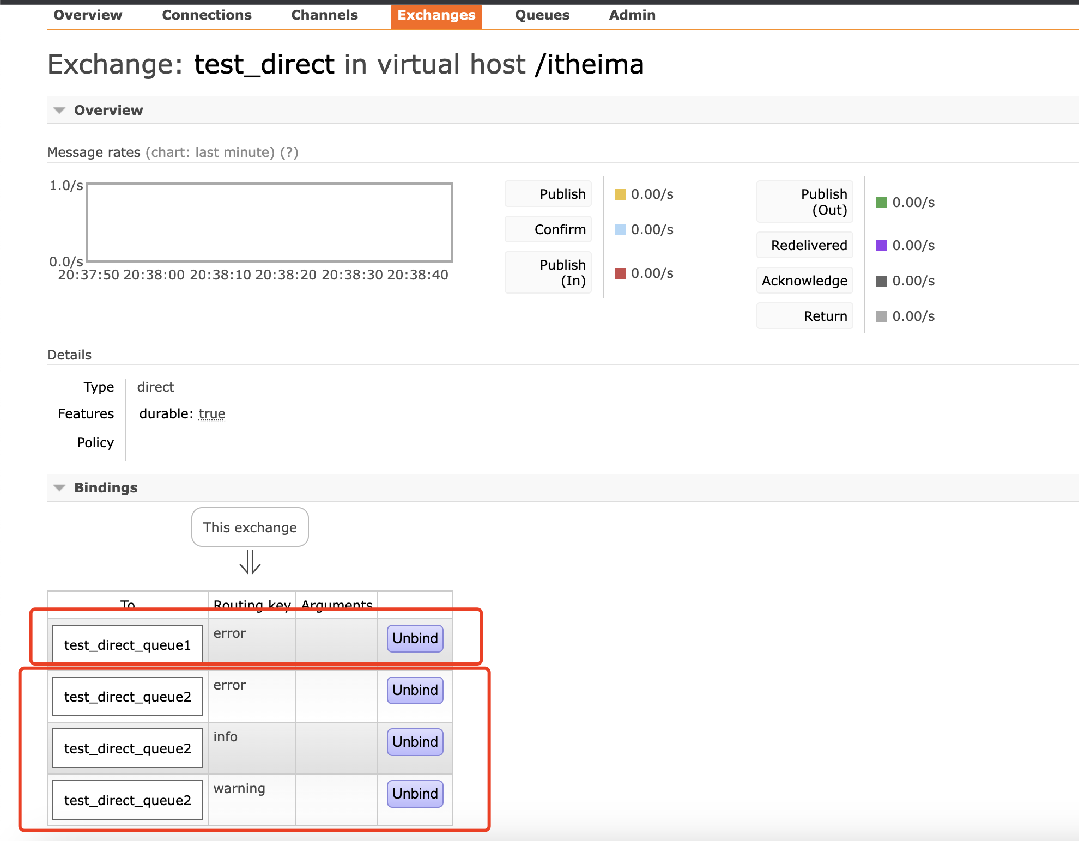Image resolution: width=1079 pixels, height=841 pixels.
Task: Click the yellow Publish rate swatch
Action: coord(620,194)
